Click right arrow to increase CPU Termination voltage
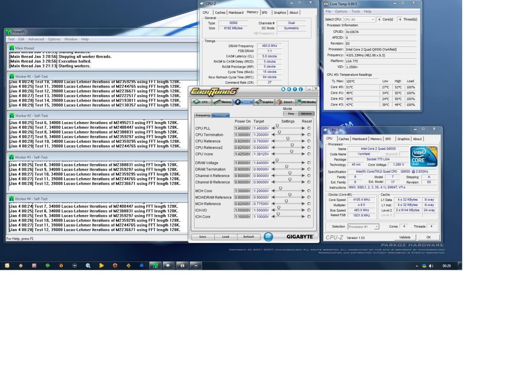The height and width of the screenshot is (373, 514). 304,135
